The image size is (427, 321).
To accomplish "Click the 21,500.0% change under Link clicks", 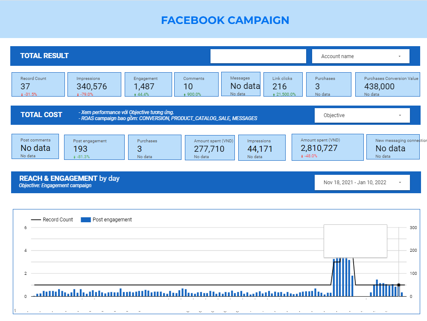I will [284, 94].
